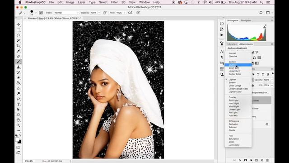
Task: Toggle Quick Mask mode
Action: [x=18, y=147]
